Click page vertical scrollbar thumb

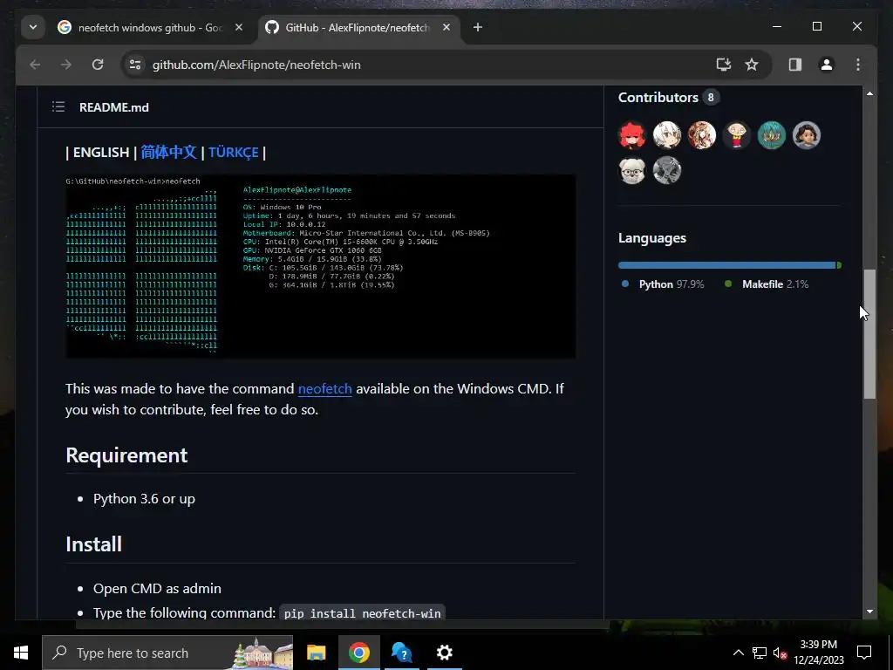pyautogui.click(x=869, y=334)
